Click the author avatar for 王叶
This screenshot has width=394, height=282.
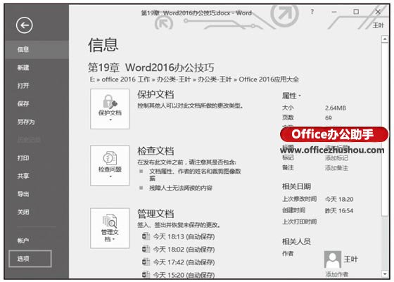pyautogui.click(x=332, y=259)
